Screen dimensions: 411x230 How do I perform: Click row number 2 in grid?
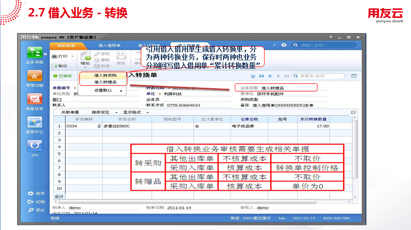coord(59,133)
